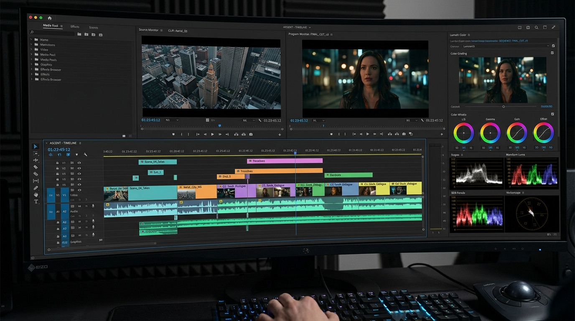Switch to the Effects tab
575x321 pixels.
pos(75,27)
